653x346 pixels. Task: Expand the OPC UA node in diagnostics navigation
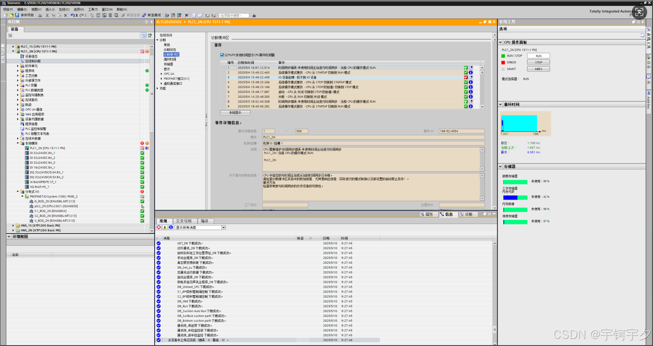(161, 74)
